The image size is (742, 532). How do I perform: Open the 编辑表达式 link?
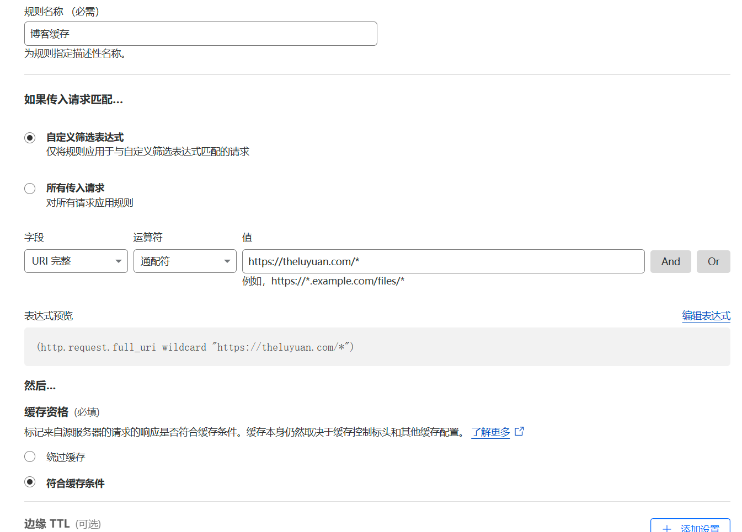[706, 315]
